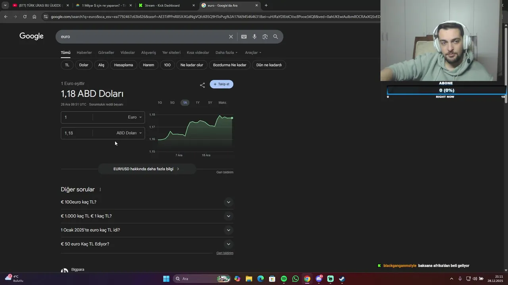Open Discord from the taskbar
508x285 pixels.
(x=319, y=279)
